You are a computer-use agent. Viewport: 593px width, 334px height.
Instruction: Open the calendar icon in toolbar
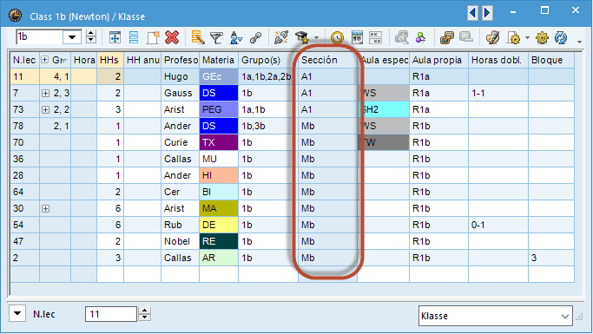[357, 37]
